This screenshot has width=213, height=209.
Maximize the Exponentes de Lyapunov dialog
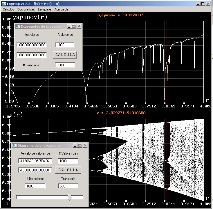pos(74,26)
